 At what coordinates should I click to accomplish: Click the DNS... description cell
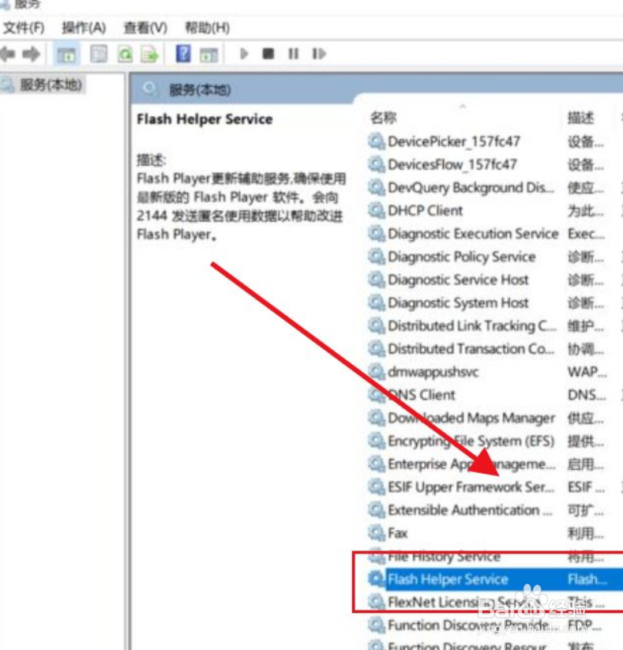coord(587,395)
